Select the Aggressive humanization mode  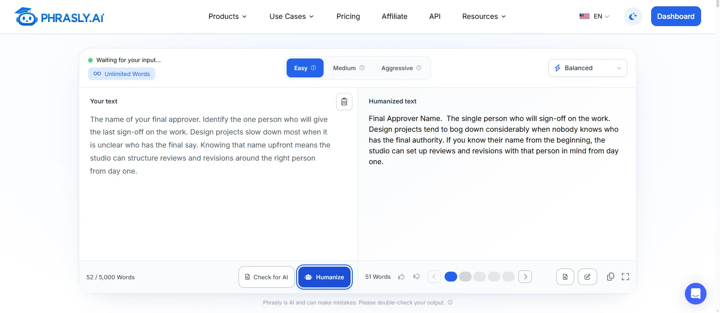coord(401,68)
